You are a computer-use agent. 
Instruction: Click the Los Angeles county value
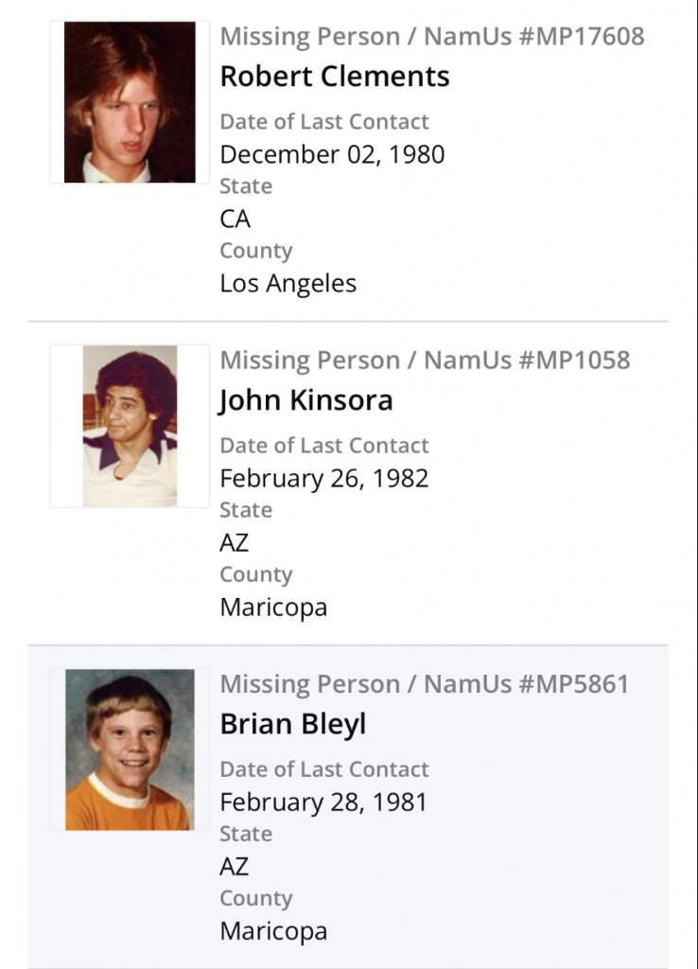click(288, 283)
